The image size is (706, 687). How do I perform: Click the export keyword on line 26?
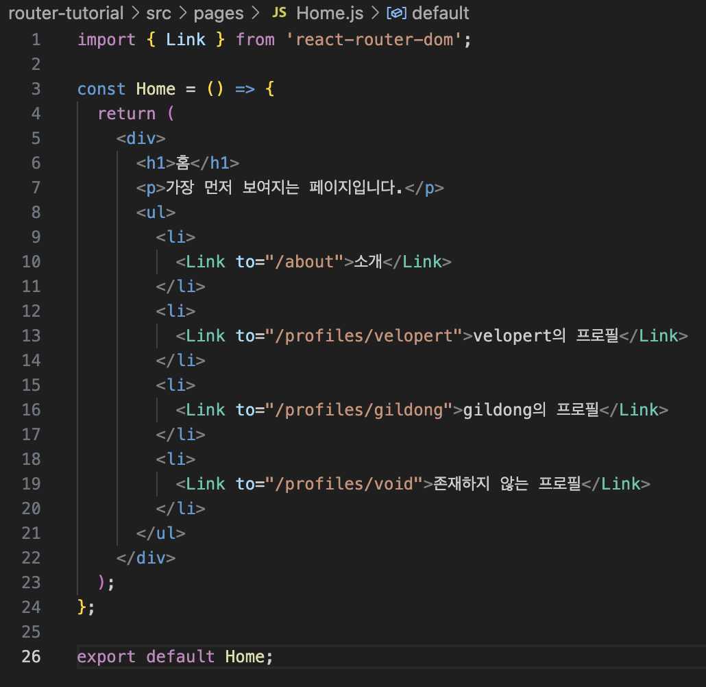[106, 656]
